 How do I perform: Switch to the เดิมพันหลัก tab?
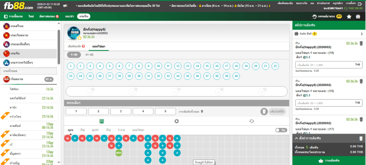pos(76,46)
